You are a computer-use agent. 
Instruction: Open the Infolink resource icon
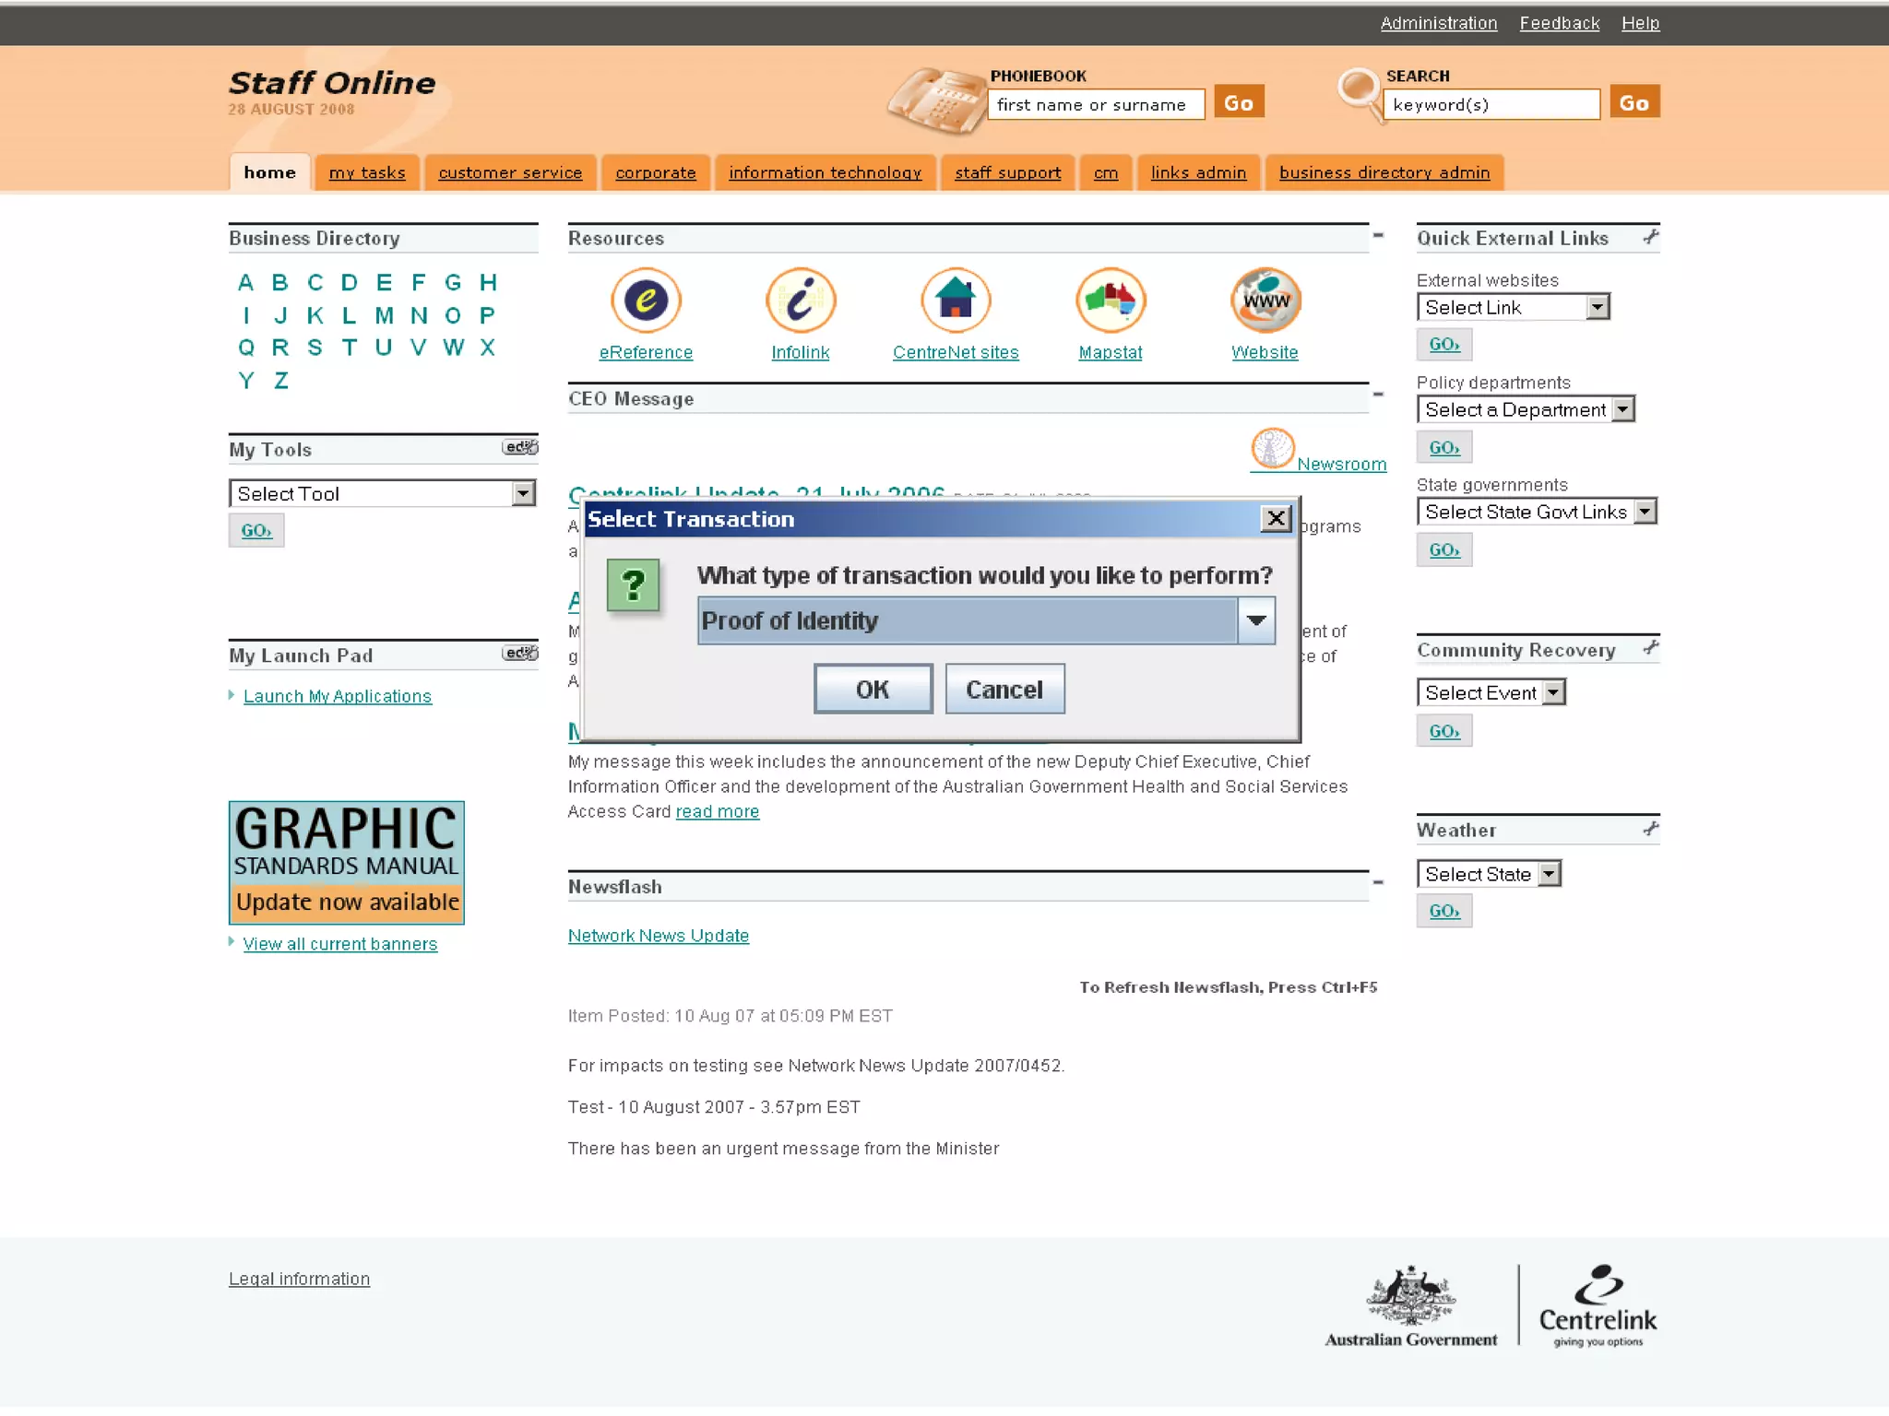[801, 301]
